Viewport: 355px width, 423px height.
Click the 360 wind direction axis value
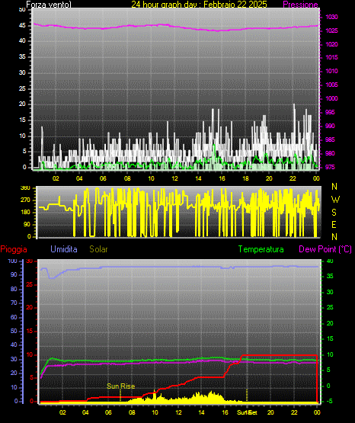click(25, 188)
